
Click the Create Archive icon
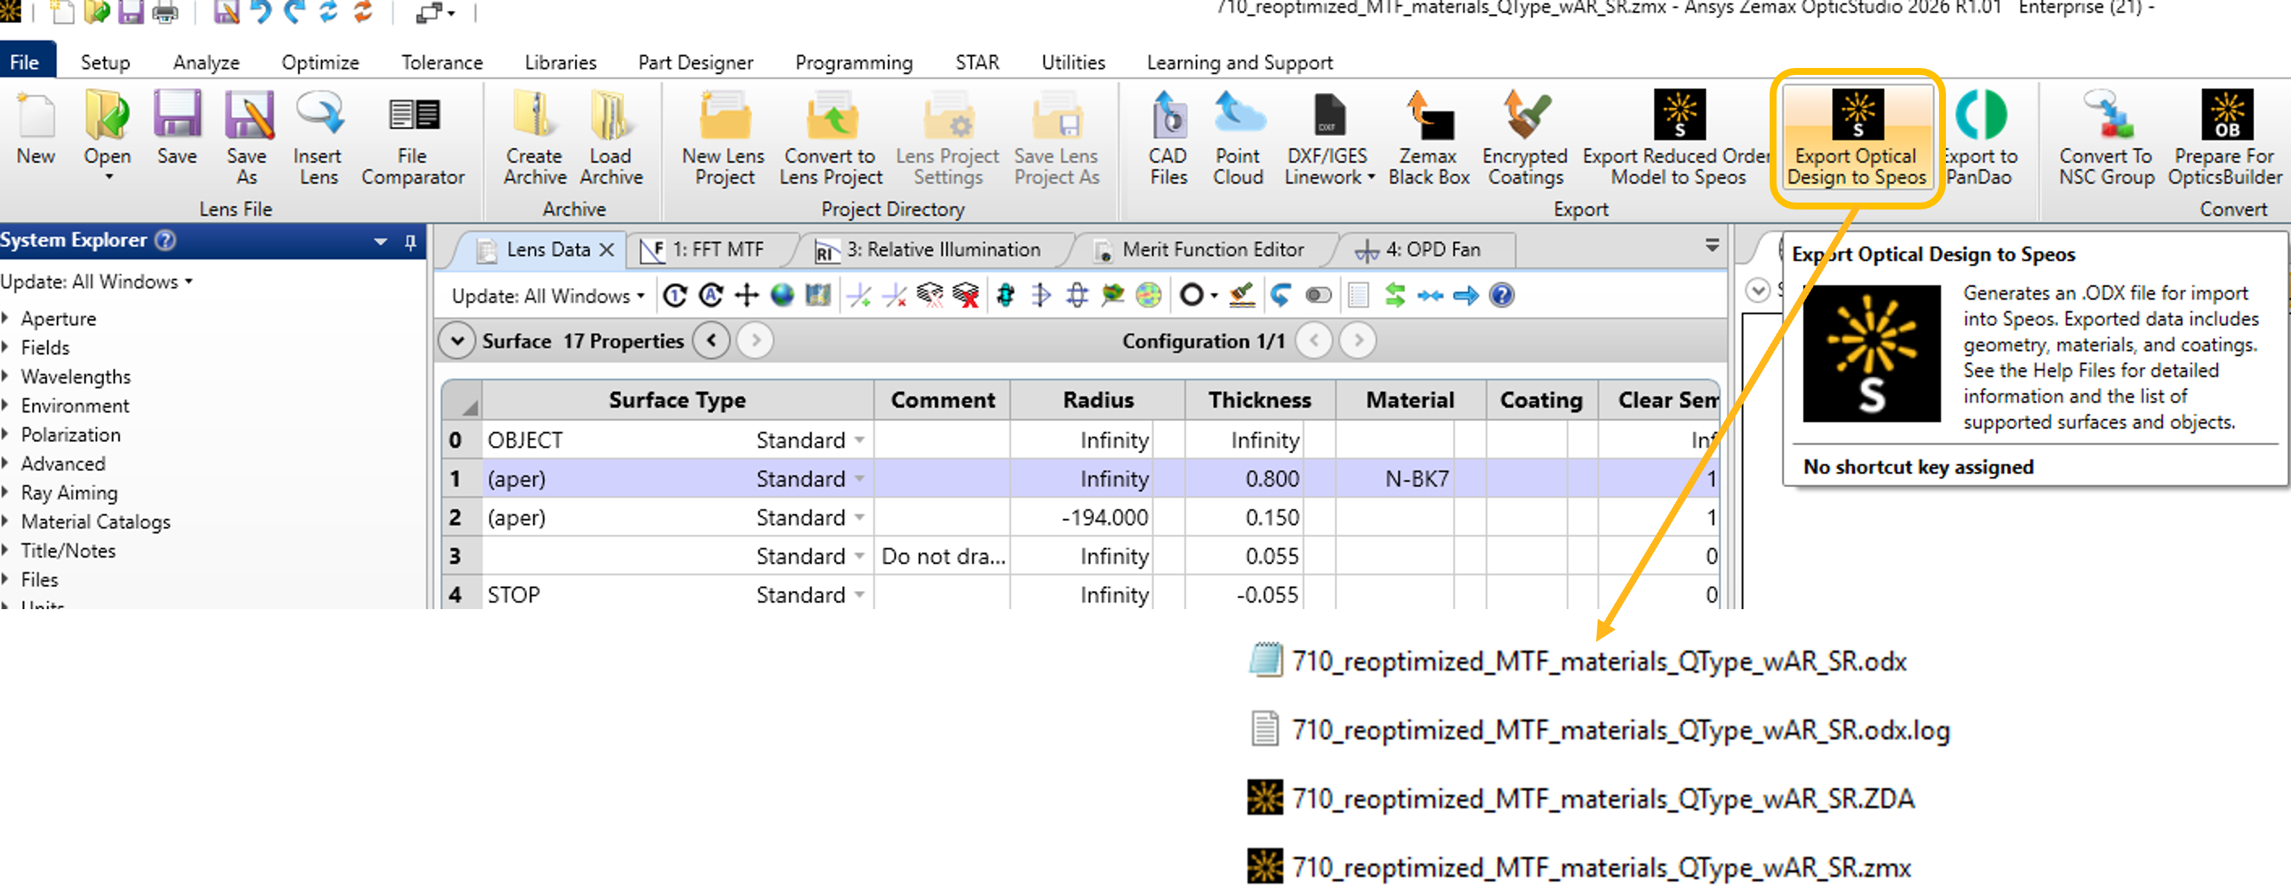pos(535,137)
